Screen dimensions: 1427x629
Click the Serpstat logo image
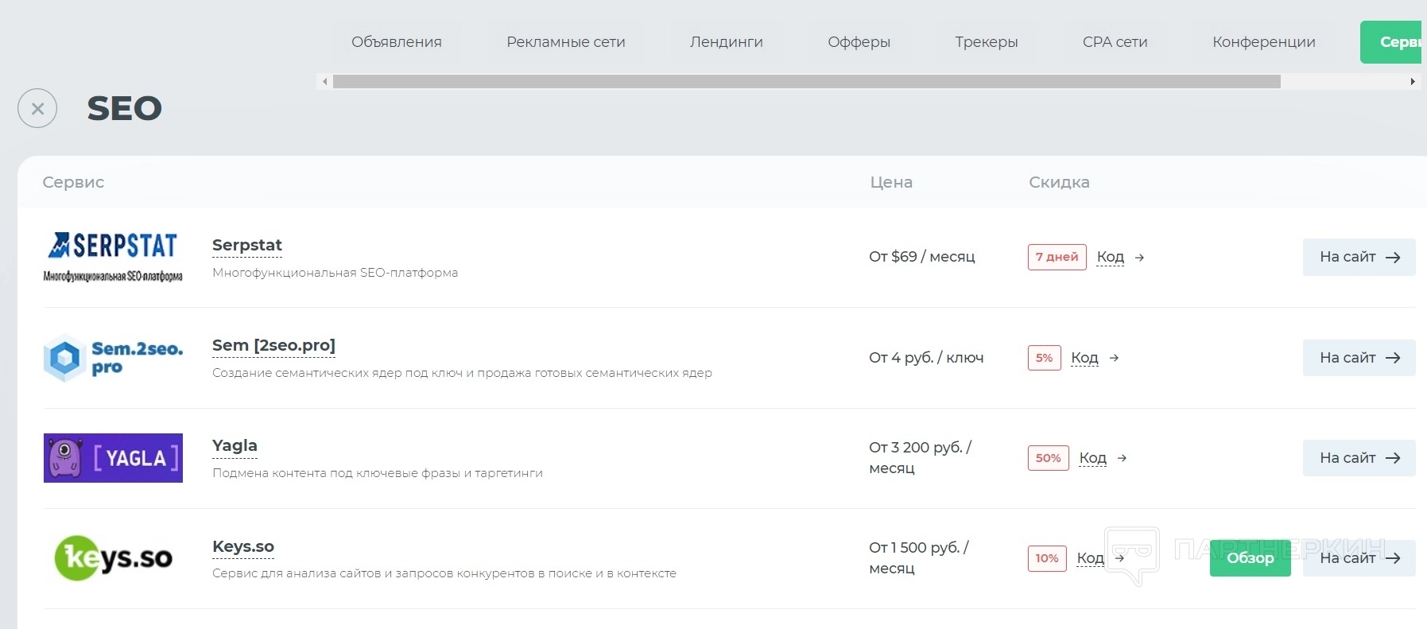(113, 257)
